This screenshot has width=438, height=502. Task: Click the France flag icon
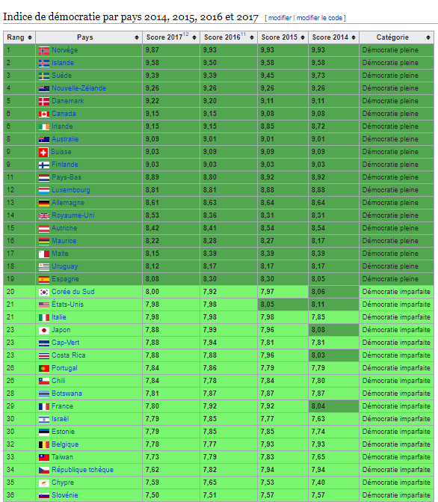tap(44, 406)
